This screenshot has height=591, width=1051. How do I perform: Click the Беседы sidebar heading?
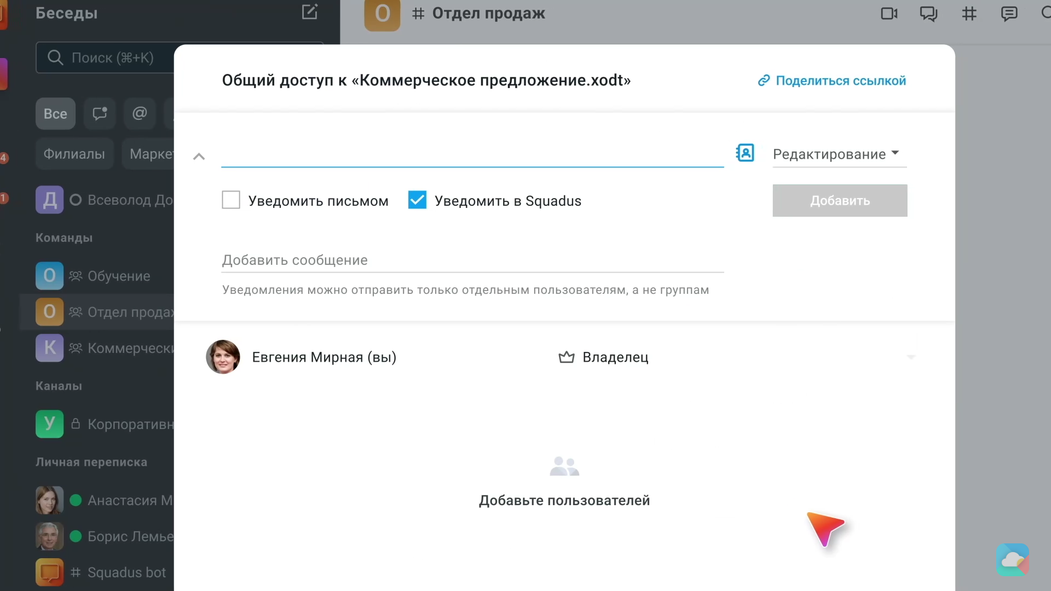66,13
